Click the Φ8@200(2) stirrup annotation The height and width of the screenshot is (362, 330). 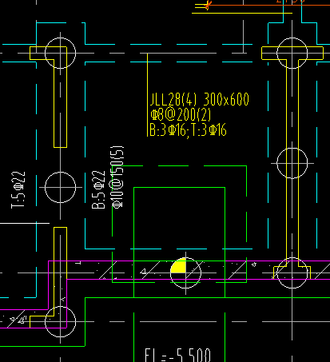tap(181, 115)
